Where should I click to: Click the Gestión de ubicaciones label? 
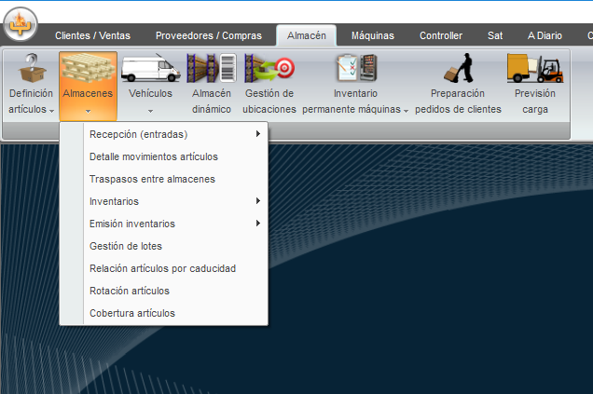point(269,102)
